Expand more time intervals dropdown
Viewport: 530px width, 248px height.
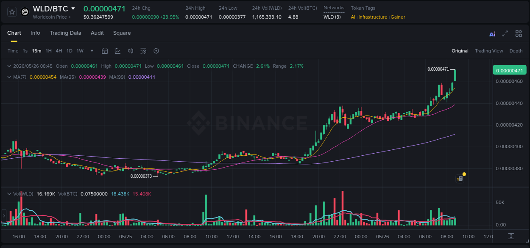(92, 51)
